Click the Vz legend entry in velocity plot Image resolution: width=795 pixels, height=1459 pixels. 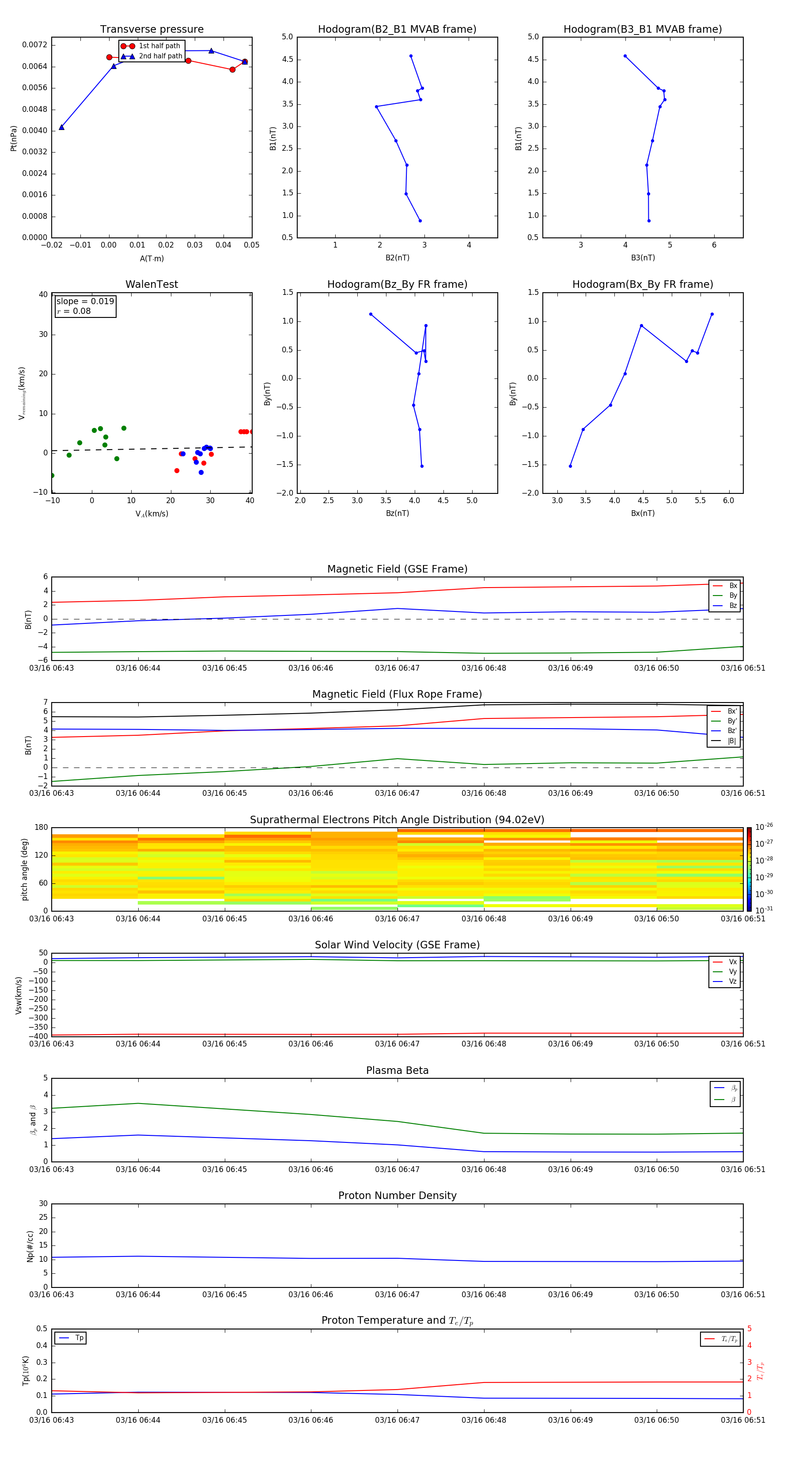point(725,982)
